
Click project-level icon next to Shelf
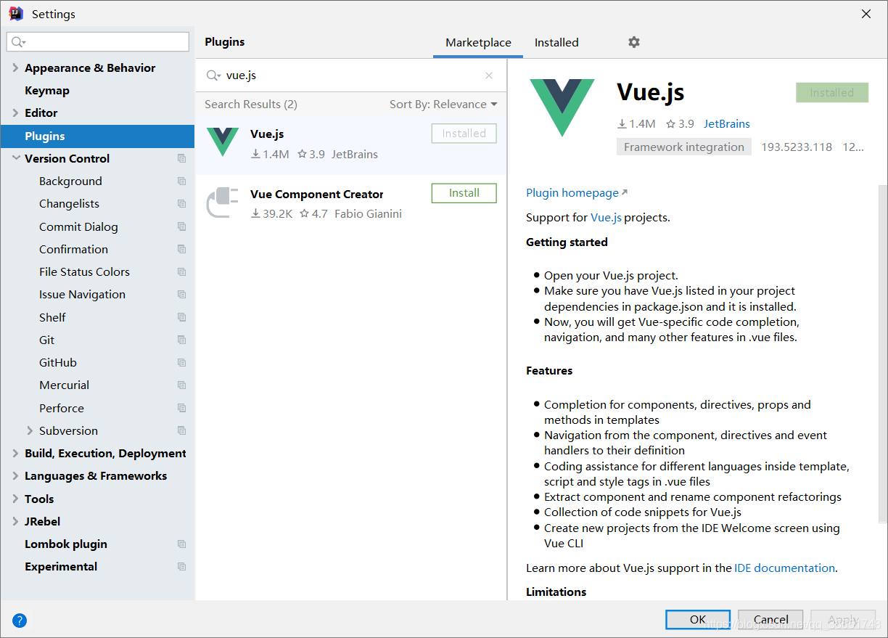pos(181,317)
